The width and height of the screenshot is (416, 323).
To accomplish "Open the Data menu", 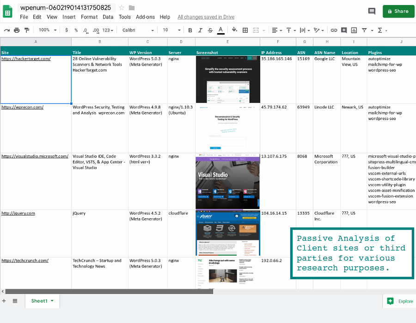I will point(108,17).
